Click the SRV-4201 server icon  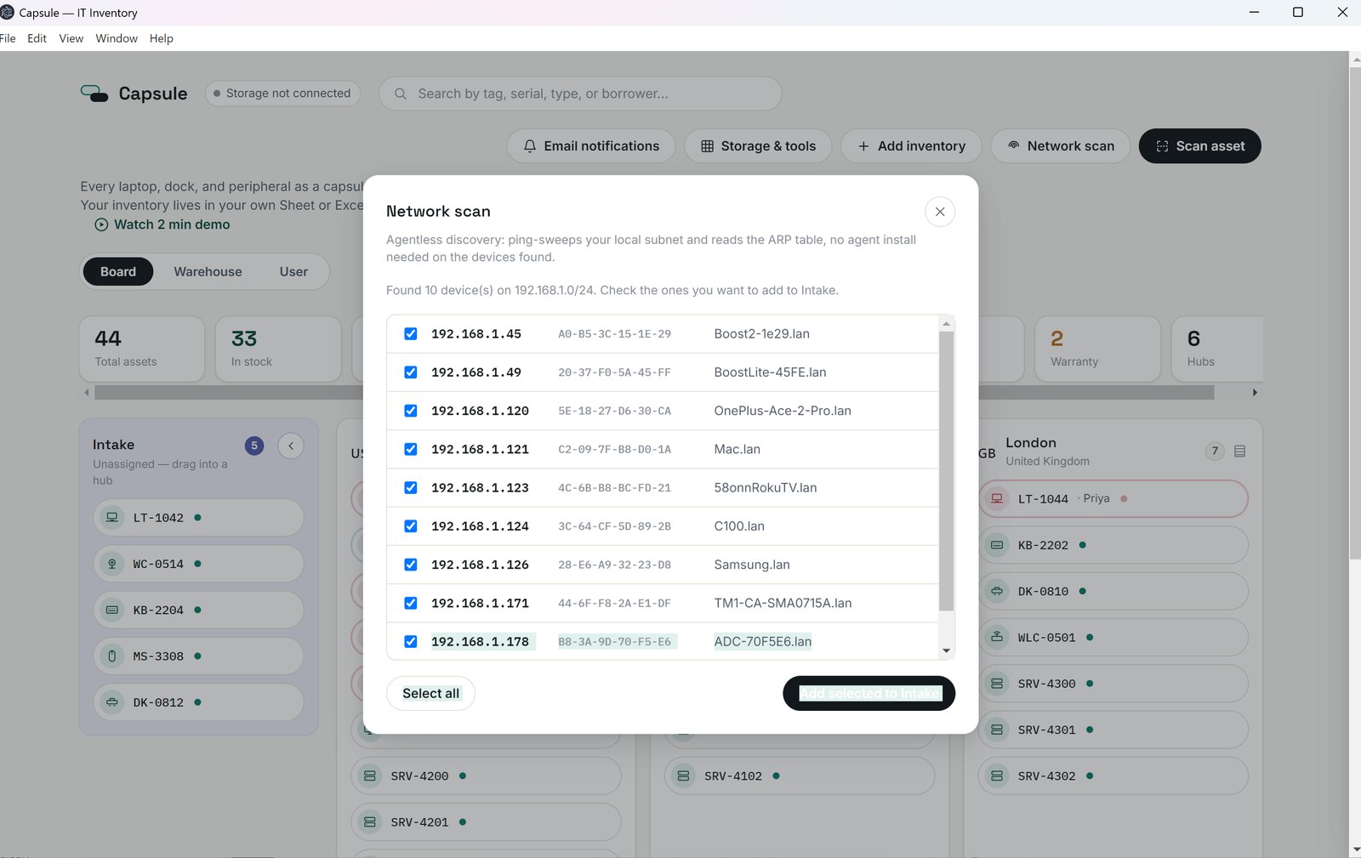370,822
